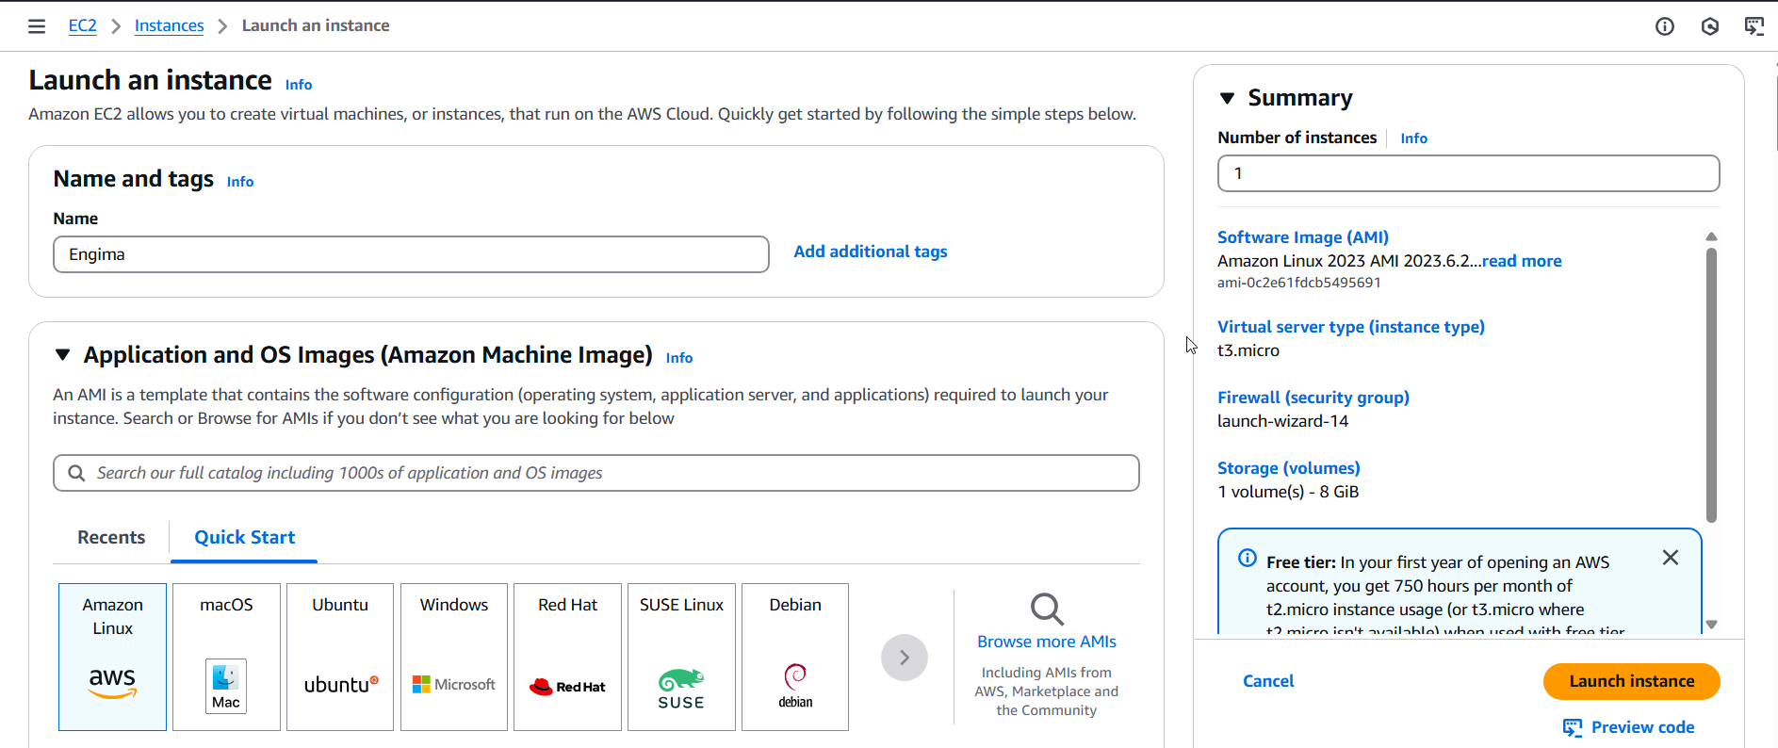Dismiss the Free tier notice with X

tap(1671, 558)
